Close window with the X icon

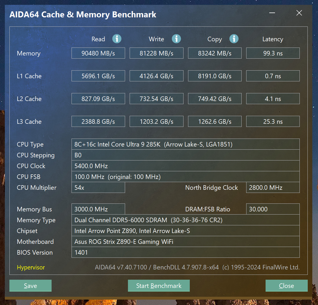[299, 13]
